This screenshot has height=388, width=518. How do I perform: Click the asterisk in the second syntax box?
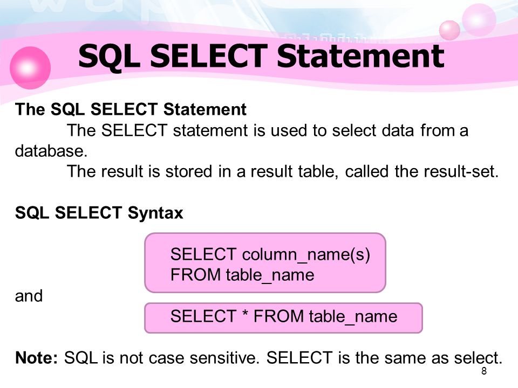[x=245, y=314]
